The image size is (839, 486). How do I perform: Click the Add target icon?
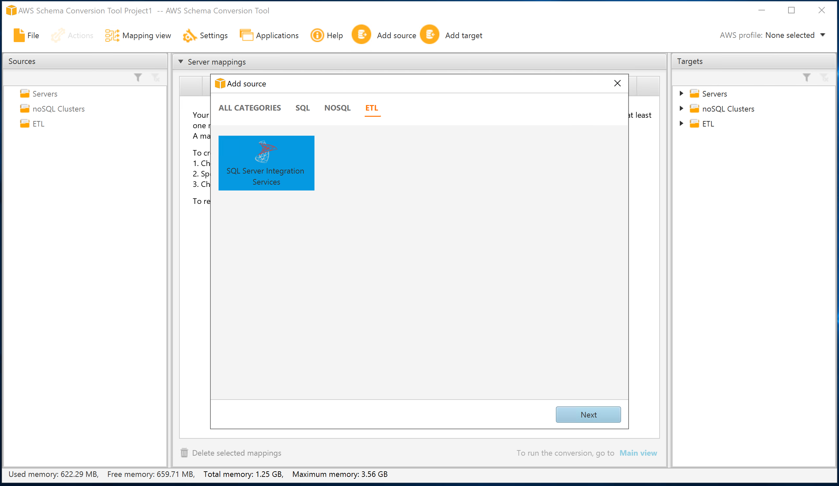tap(430, 35)
